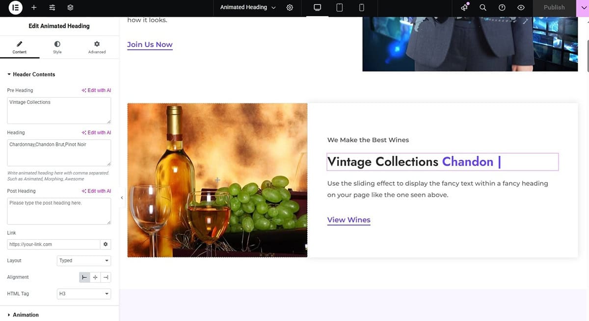Open the link options gear icon
589x321 pixels.
point(106,244)
